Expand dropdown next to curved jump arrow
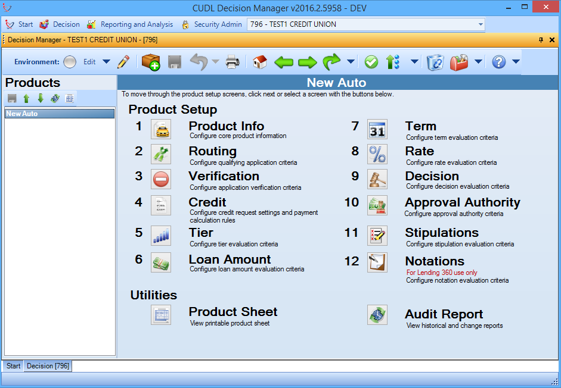Screen dimensions: 561x388 (351, 62)
